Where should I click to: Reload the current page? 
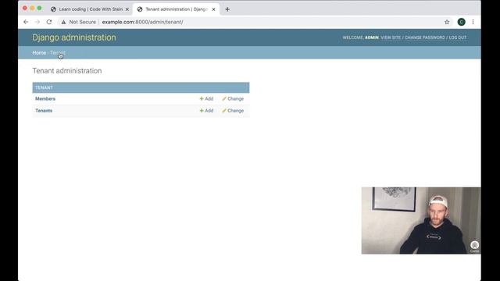(49, 22)
